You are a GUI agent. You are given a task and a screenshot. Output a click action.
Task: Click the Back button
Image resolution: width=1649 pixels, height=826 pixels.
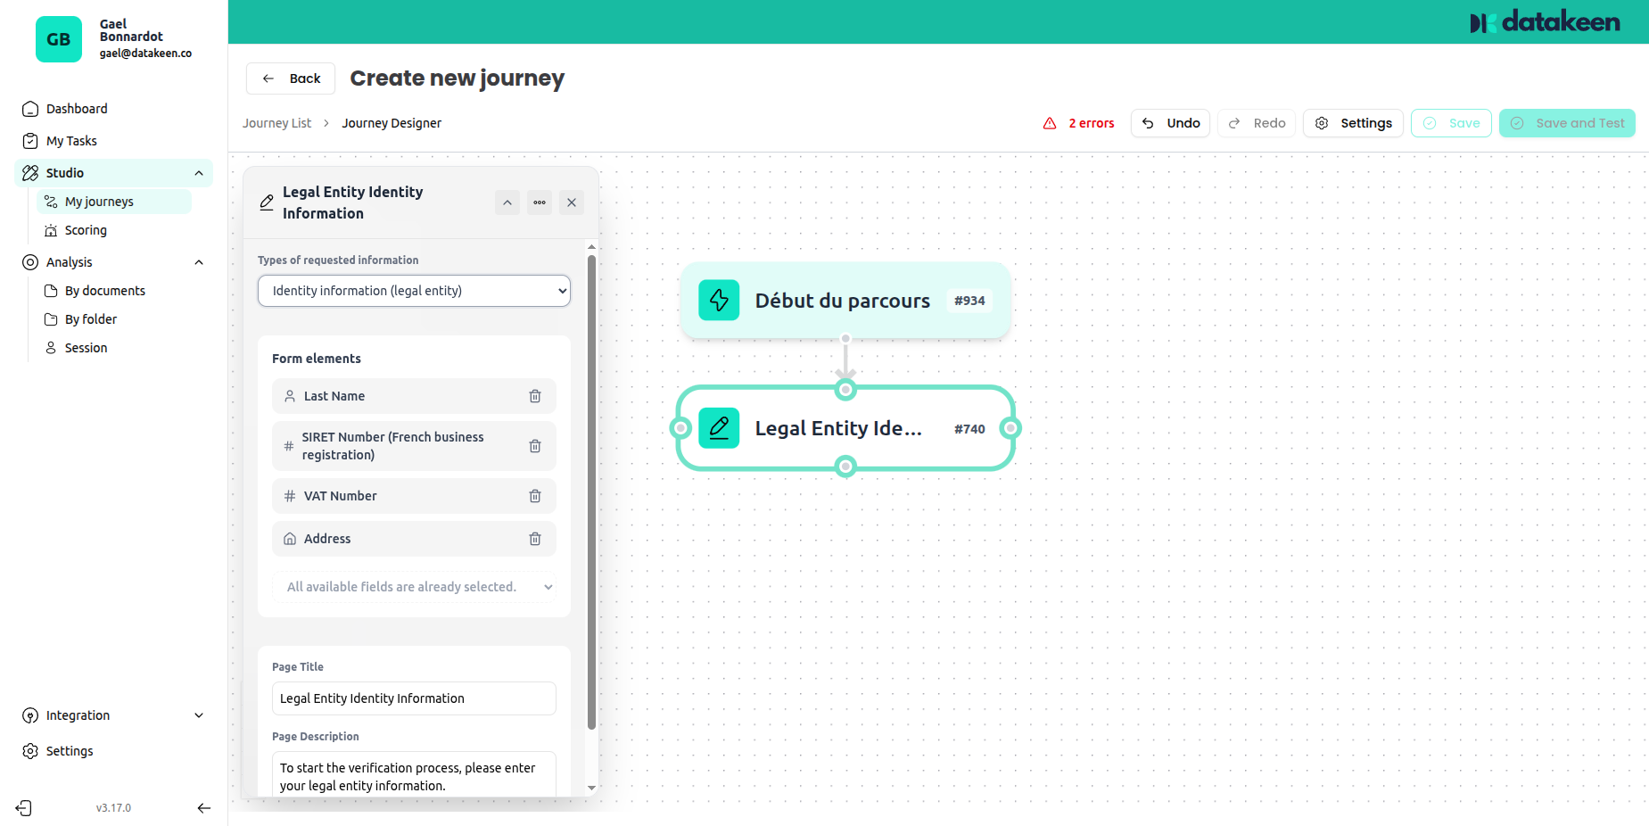[x=290, y=78]
